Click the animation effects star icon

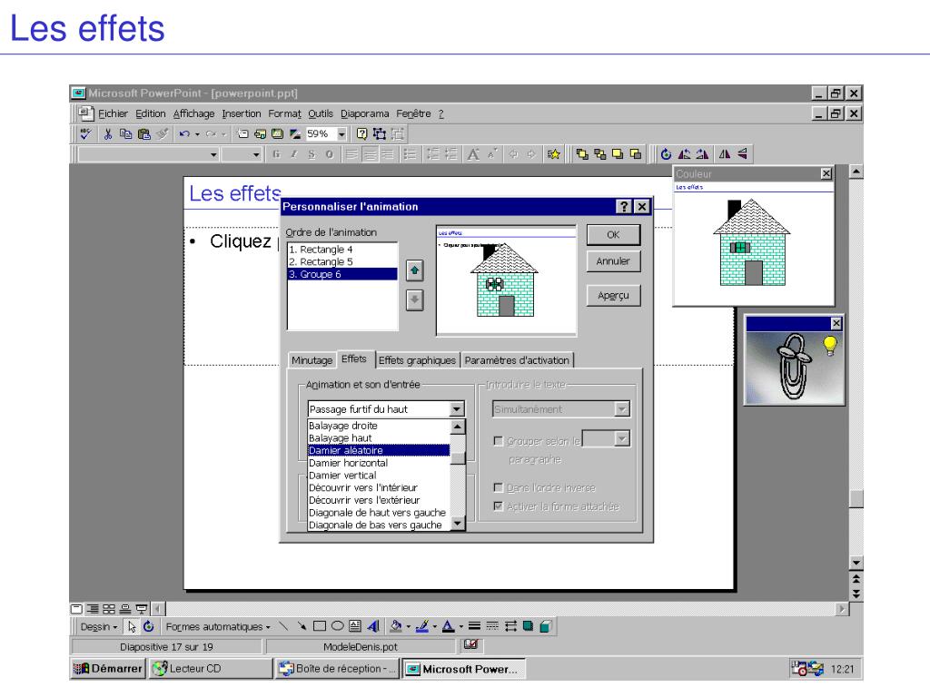(553, 154)
